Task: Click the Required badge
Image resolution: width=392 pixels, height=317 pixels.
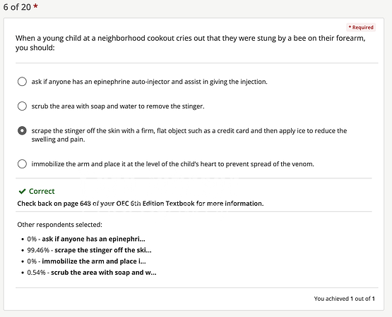Action: [x=361, y=27]
